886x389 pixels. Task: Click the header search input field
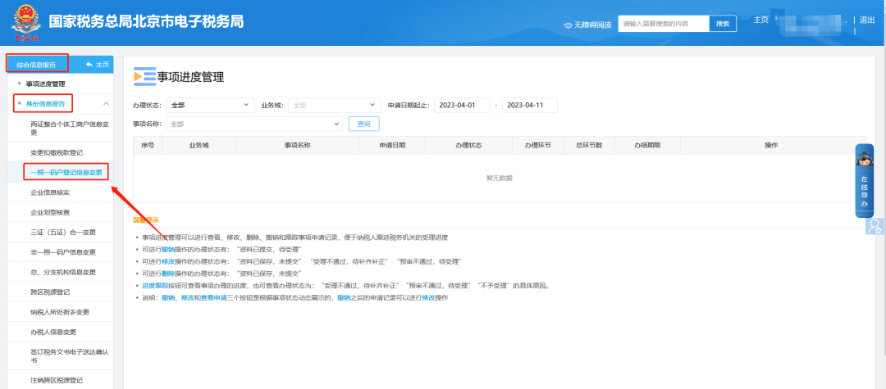(663, 24)
